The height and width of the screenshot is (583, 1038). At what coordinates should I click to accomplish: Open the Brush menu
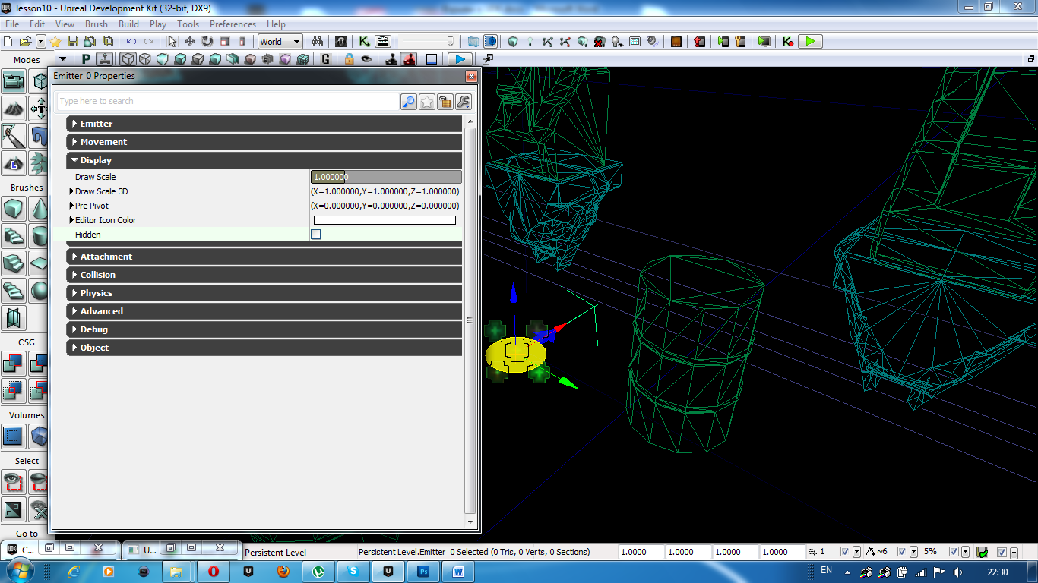click(x=97, y=24)
